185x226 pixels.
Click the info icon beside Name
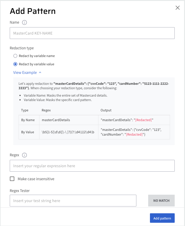point(25,22)
